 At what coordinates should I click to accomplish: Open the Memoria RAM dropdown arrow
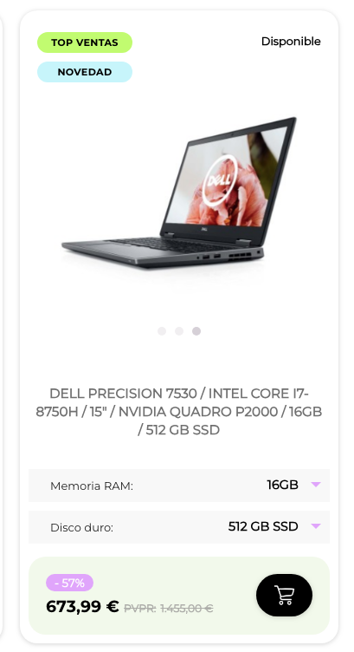[x=316, y=485]
